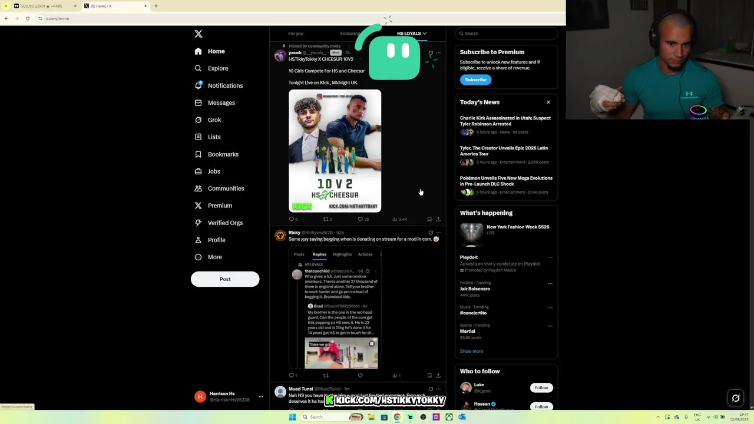Screen dimensions: 754x424
Task: Open Ricky's attached screenshot image
Action: [335, 309]
